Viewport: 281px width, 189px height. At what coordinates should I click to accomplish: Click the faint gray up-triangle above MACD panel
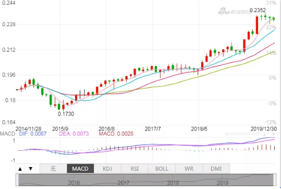coord(265,134)
